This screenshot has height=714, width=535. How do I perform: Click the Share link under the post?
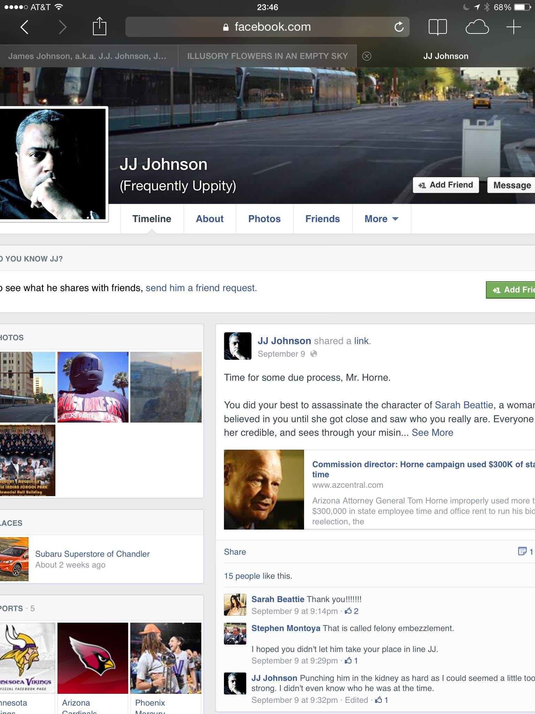tap(235, 552)
